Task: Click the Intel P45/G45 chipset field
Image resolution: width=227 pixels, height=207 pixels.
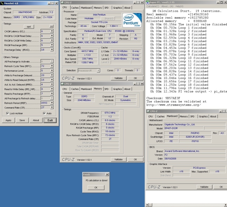Action: point(25,12)
